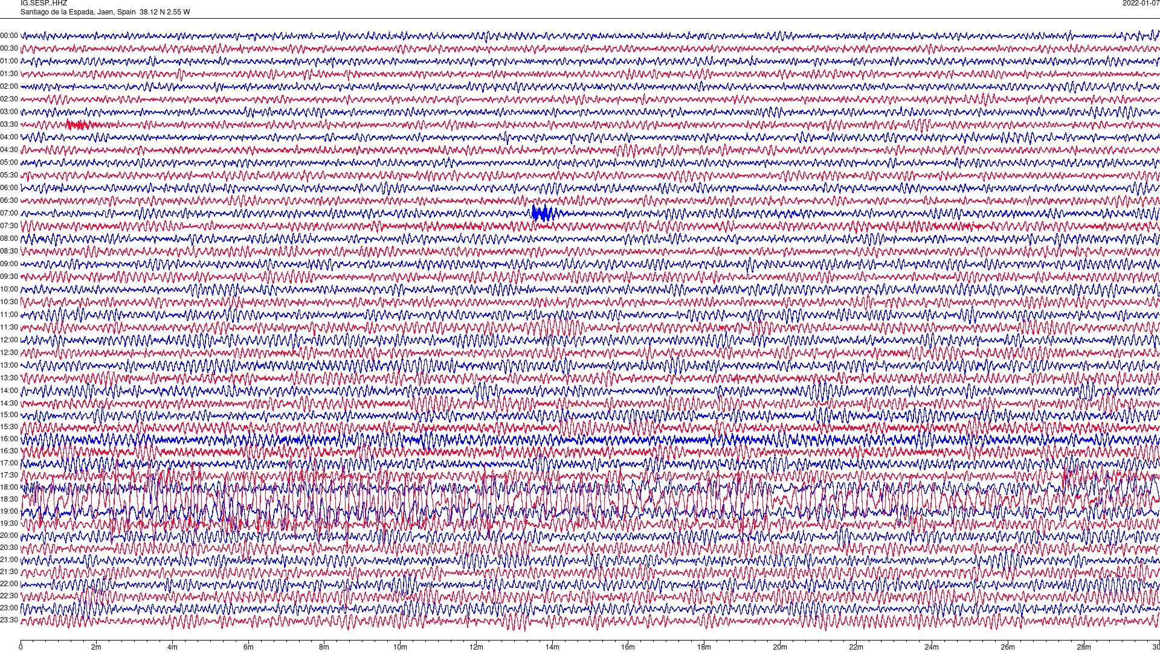Select the 04:00 trace time label
1160x652 pixels.
tap(9, 137)
